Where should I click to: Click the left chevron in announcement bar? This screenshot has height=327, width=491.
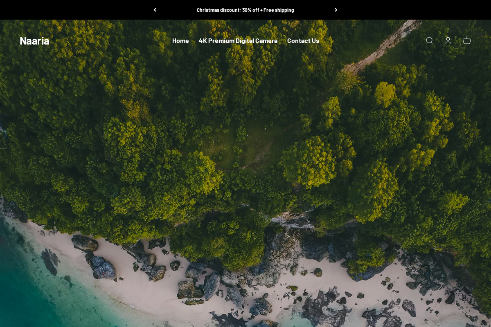pyautogui.click(x=155, y=10)
